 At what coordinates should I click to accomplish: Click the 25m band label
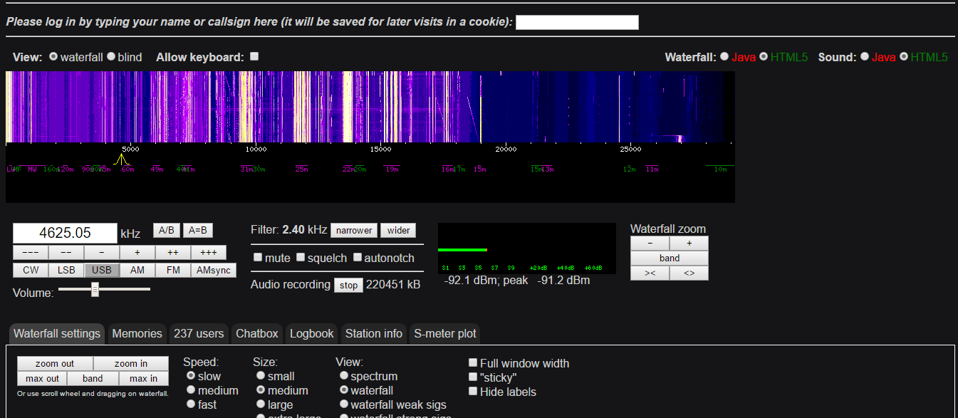point(301,169)
